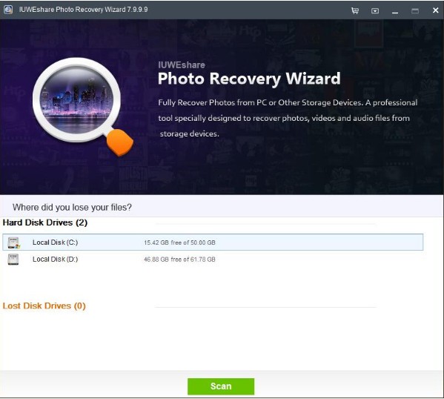Click 'Where did you lose your files?'

point(72,207)
